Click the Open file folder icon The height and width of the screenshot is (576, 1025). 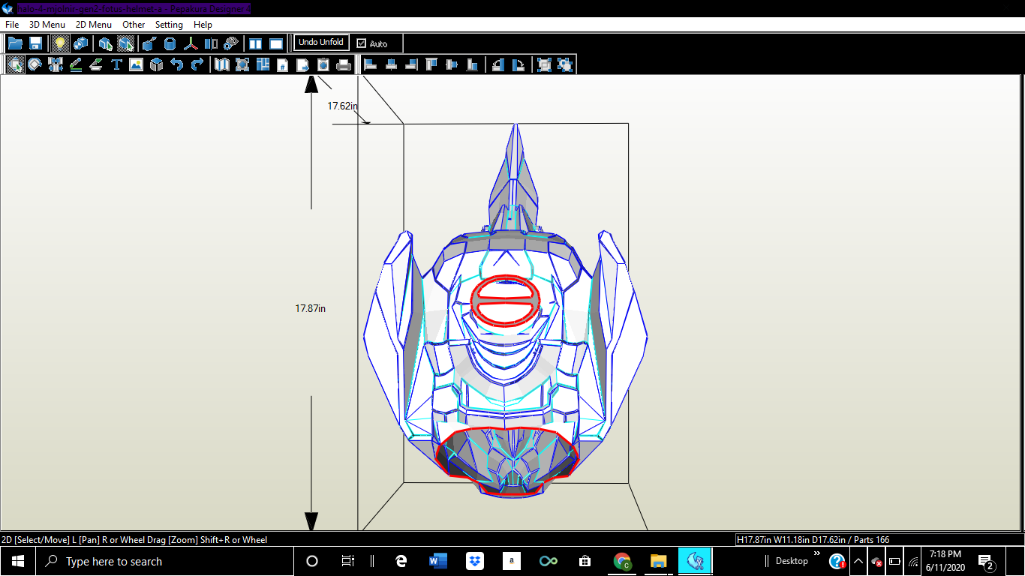coord(15,43)
